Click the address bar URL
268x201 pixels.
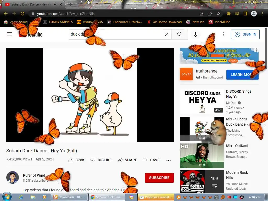pos(66,14)
